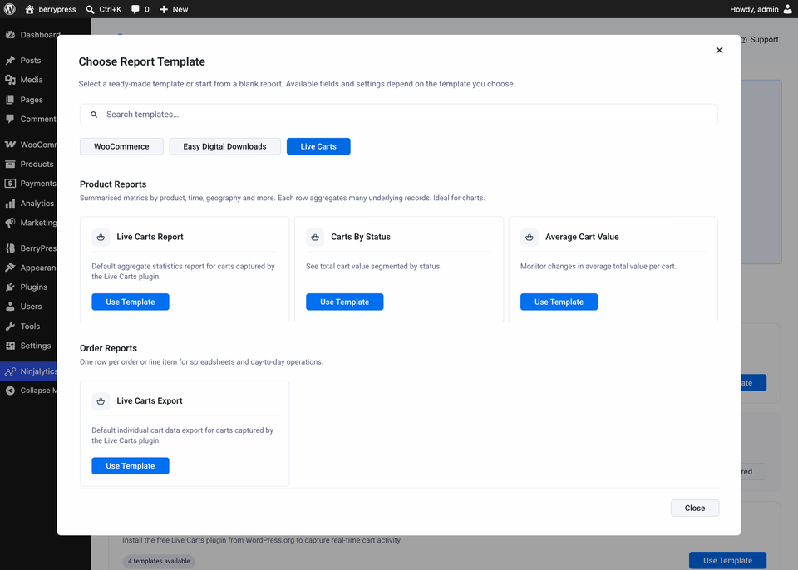Click the Order Reports heading
This screenshot has height=570, width=798.
108,348
